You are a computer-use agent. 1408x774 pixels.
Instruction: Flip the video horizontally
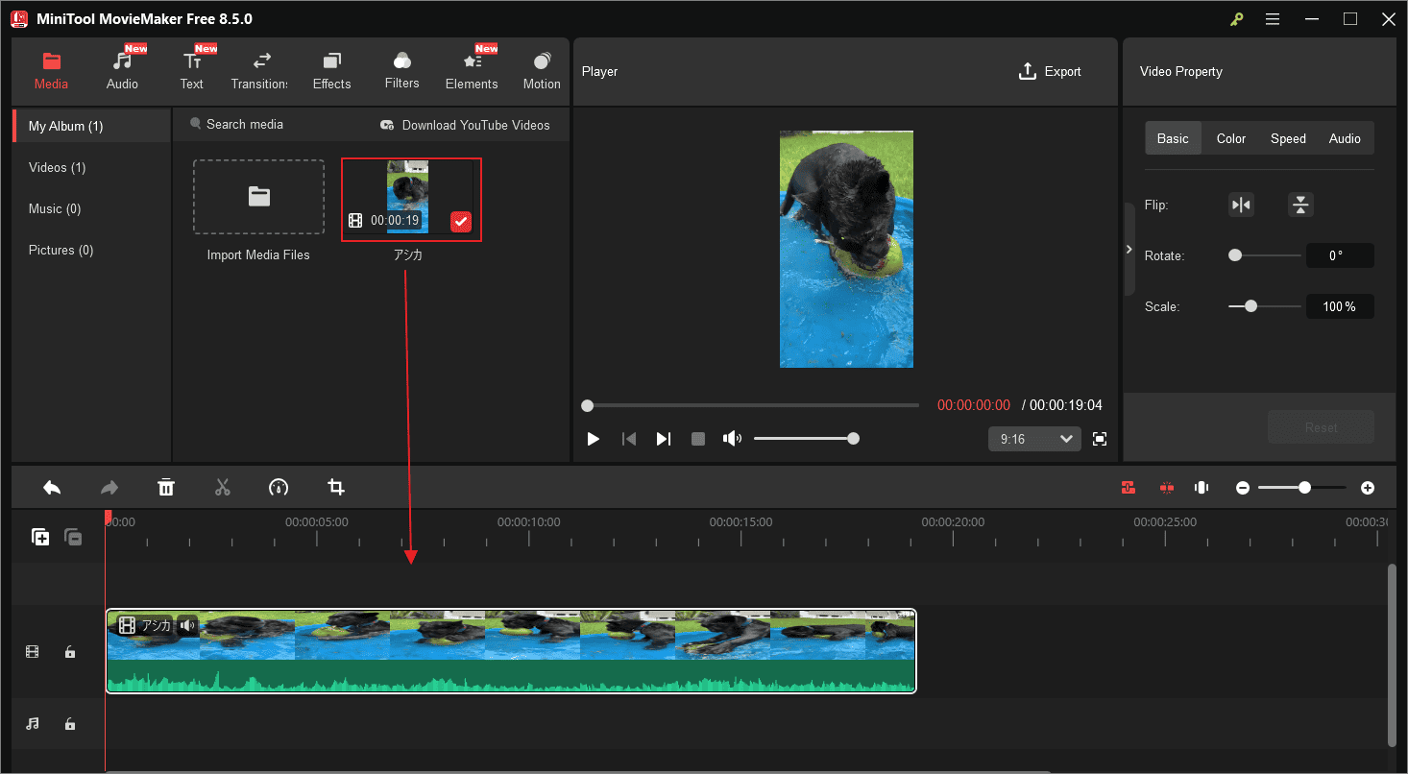pyautogui.click(x=1240, y=205)
